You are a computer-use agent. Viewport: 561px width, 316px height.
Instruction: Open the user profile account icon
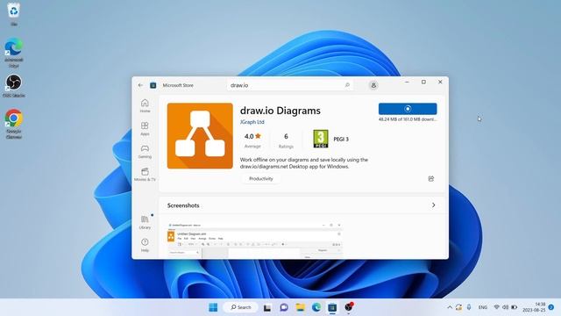[373, 85]
